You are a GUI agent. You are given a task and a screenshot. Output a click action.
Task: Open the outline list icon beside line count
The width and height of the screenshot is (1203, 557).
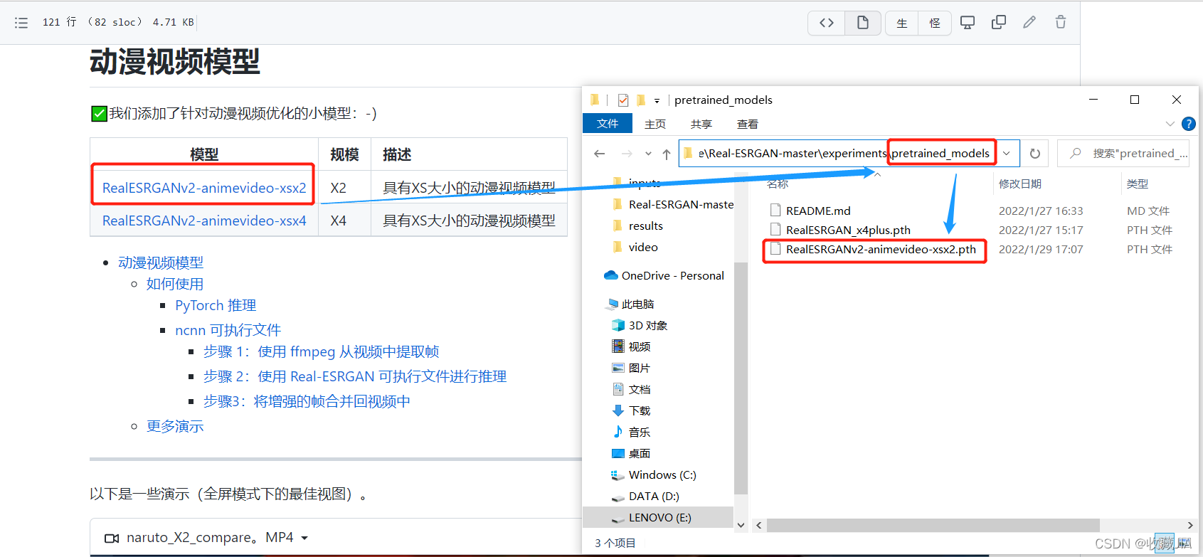tap(21, 23)
